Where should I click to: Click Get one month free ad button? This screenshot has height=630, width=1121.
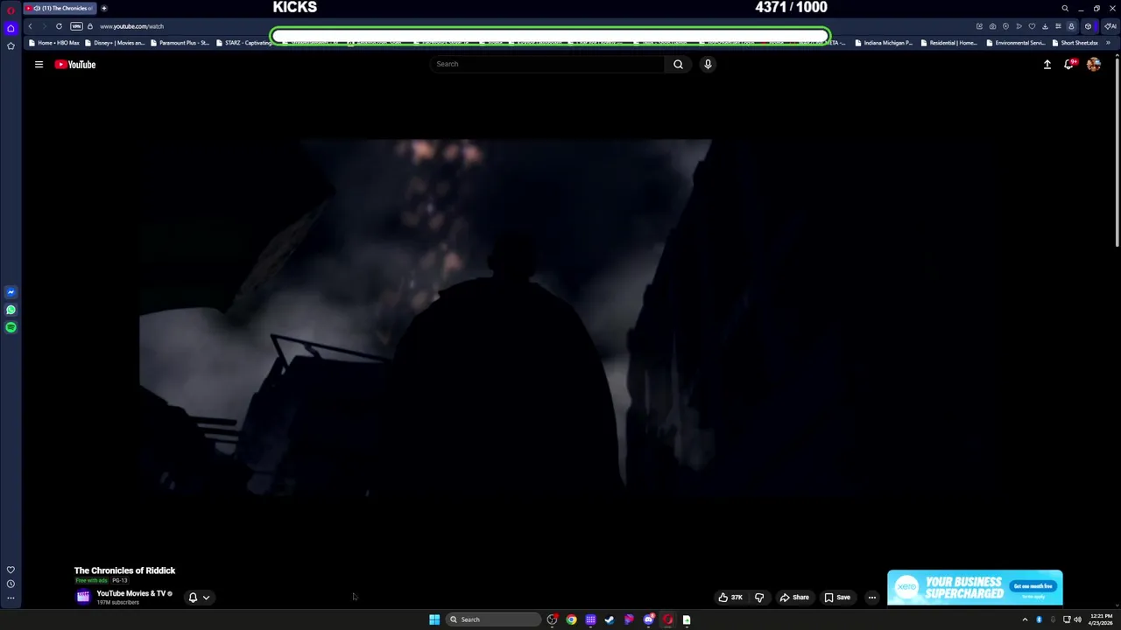[x=1033, y=586]
